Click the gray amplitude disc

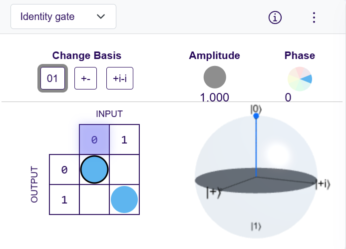pos(215,77)
